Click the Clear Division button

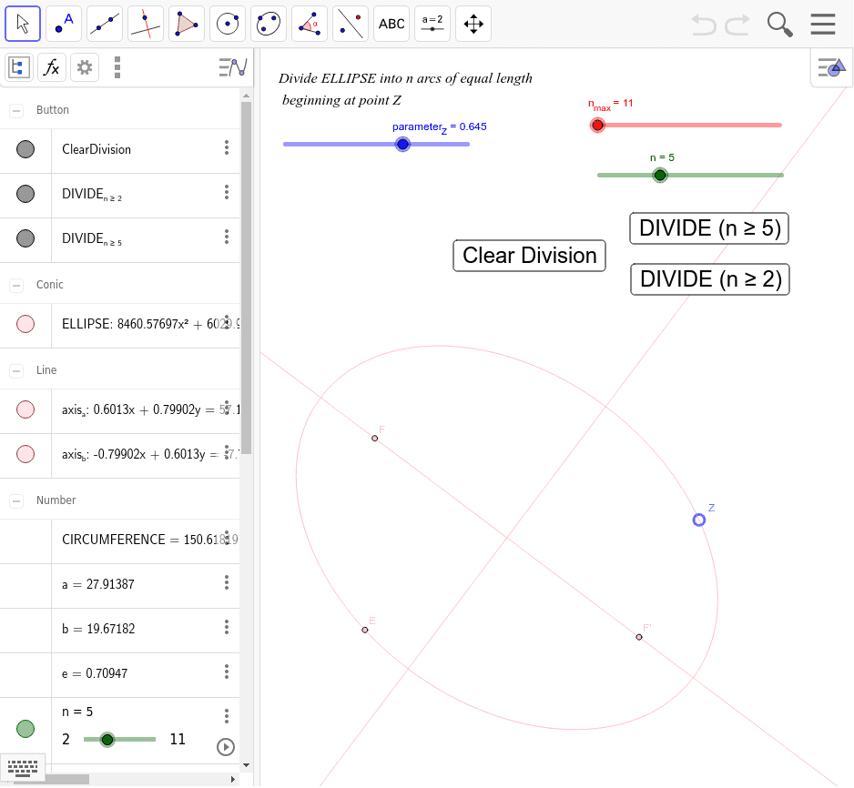529,255
